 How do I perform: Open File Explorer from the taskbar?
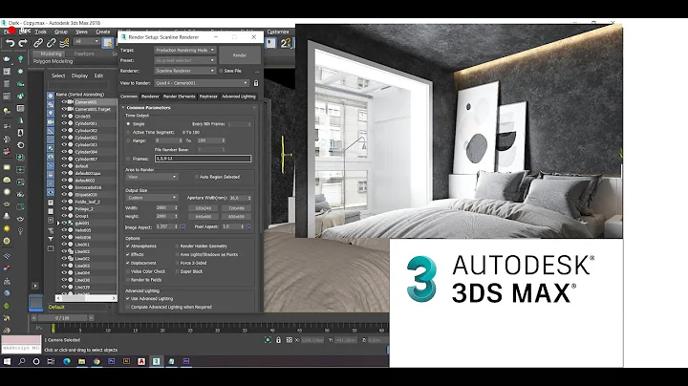pyautogui.click(x=81, y=361)
